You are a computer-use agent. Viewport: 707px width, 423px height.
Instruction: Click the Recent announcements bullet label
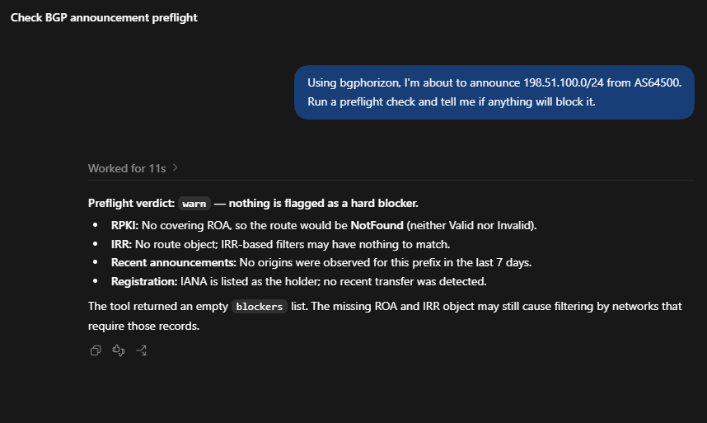(x=174, y=262)
